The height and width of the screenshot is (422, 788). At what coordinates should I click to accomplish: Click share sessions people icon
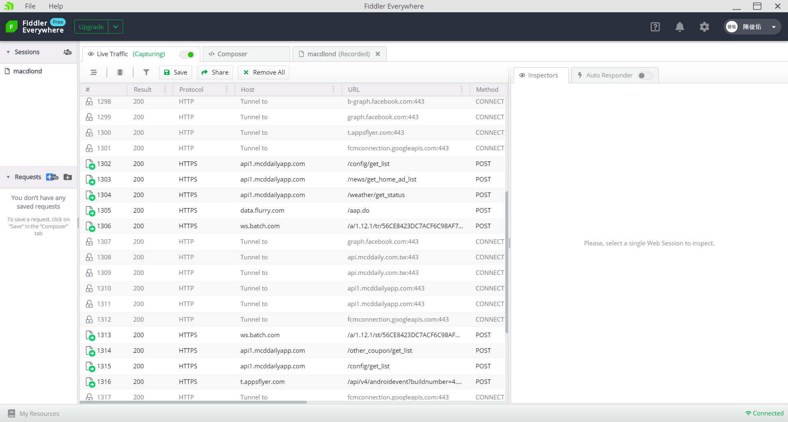click(x=68, y=52)
